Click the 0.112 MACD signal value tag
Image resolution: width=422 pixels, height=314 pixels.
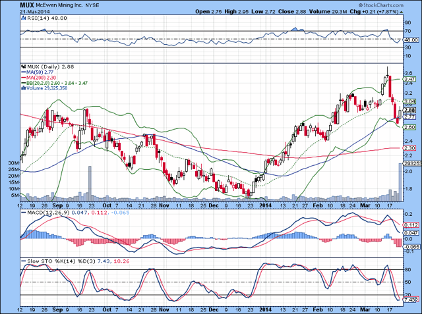pos(411,225)
